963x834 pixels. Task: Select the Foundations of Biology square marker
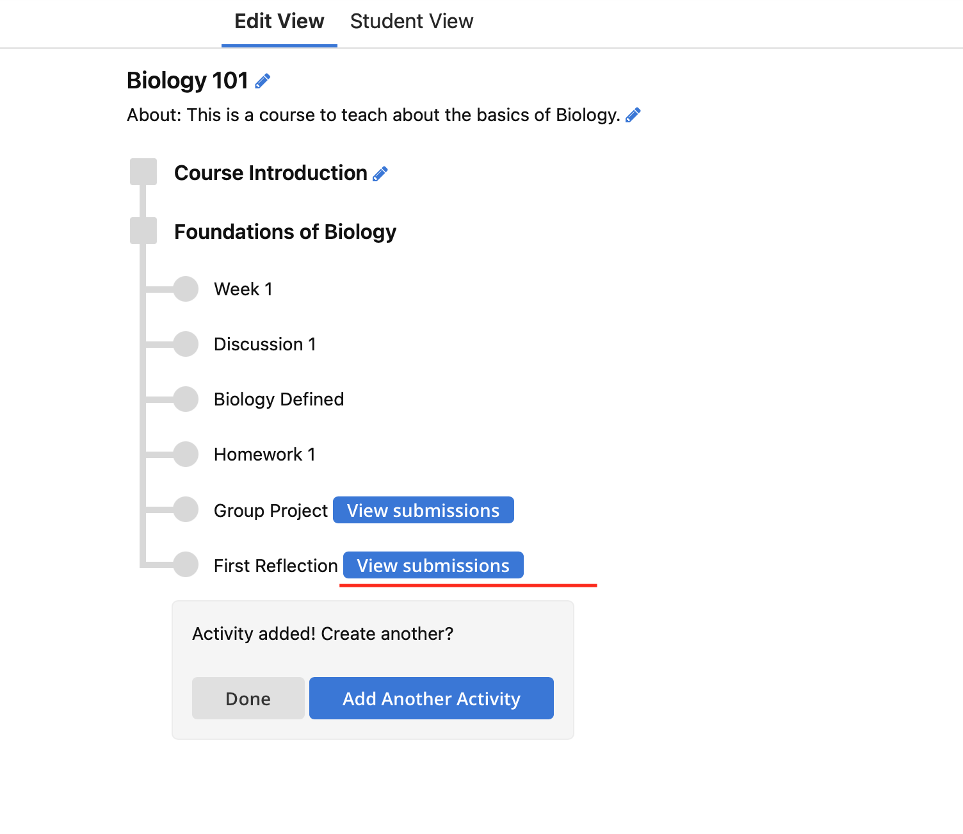(143, 231)
